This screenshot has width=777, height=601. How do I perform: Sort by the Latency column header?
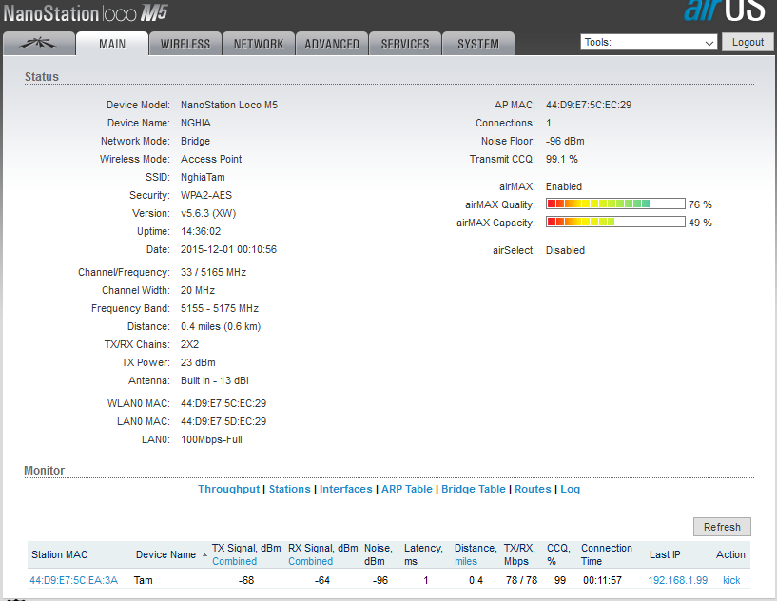click(423, 555)
